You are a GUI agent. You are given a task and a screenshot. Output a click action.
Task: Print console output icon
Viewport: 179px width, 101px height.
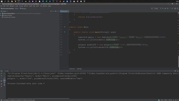click(x=4, y=83)
